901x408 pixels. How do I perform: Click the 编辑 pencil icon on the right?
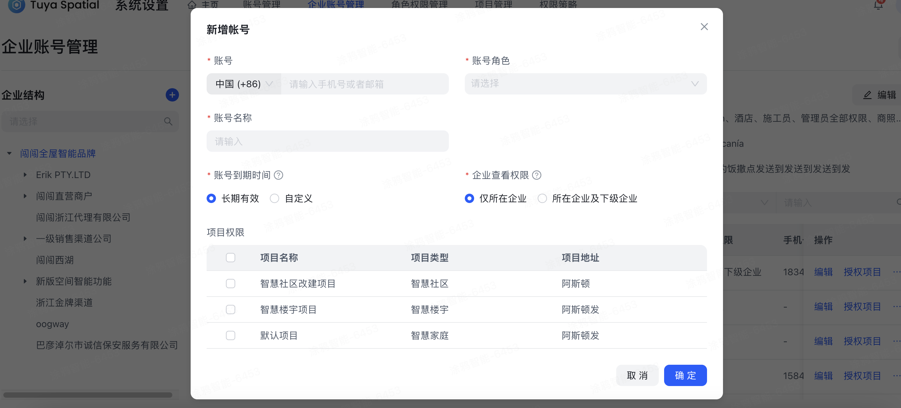tap(867, 95)
